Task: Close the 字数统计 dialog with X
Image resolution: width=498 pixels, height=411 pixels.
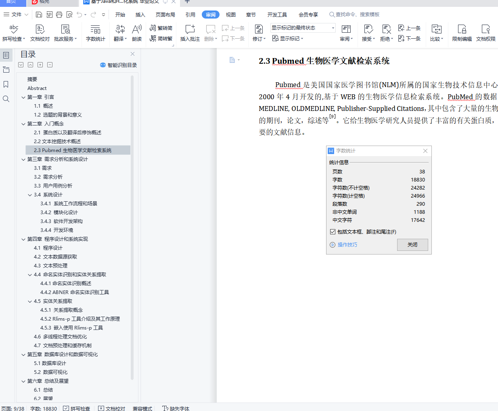Action: coord(425,151)
